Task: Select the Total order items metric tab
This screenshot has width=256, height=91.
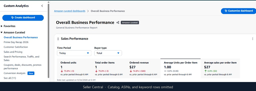Action: pyautogui.click(x=109, y=68)
